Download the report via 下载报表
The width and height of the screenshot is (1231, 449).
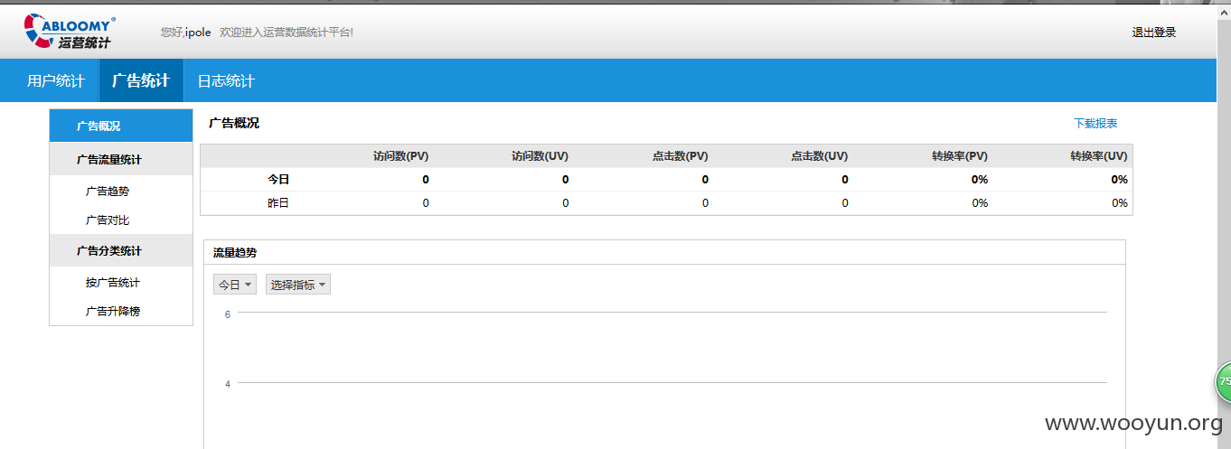point(1095,124)
